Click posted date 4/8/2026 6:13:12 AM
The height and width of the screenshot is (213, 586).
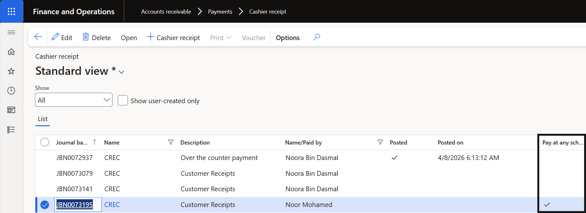(468, 158)
